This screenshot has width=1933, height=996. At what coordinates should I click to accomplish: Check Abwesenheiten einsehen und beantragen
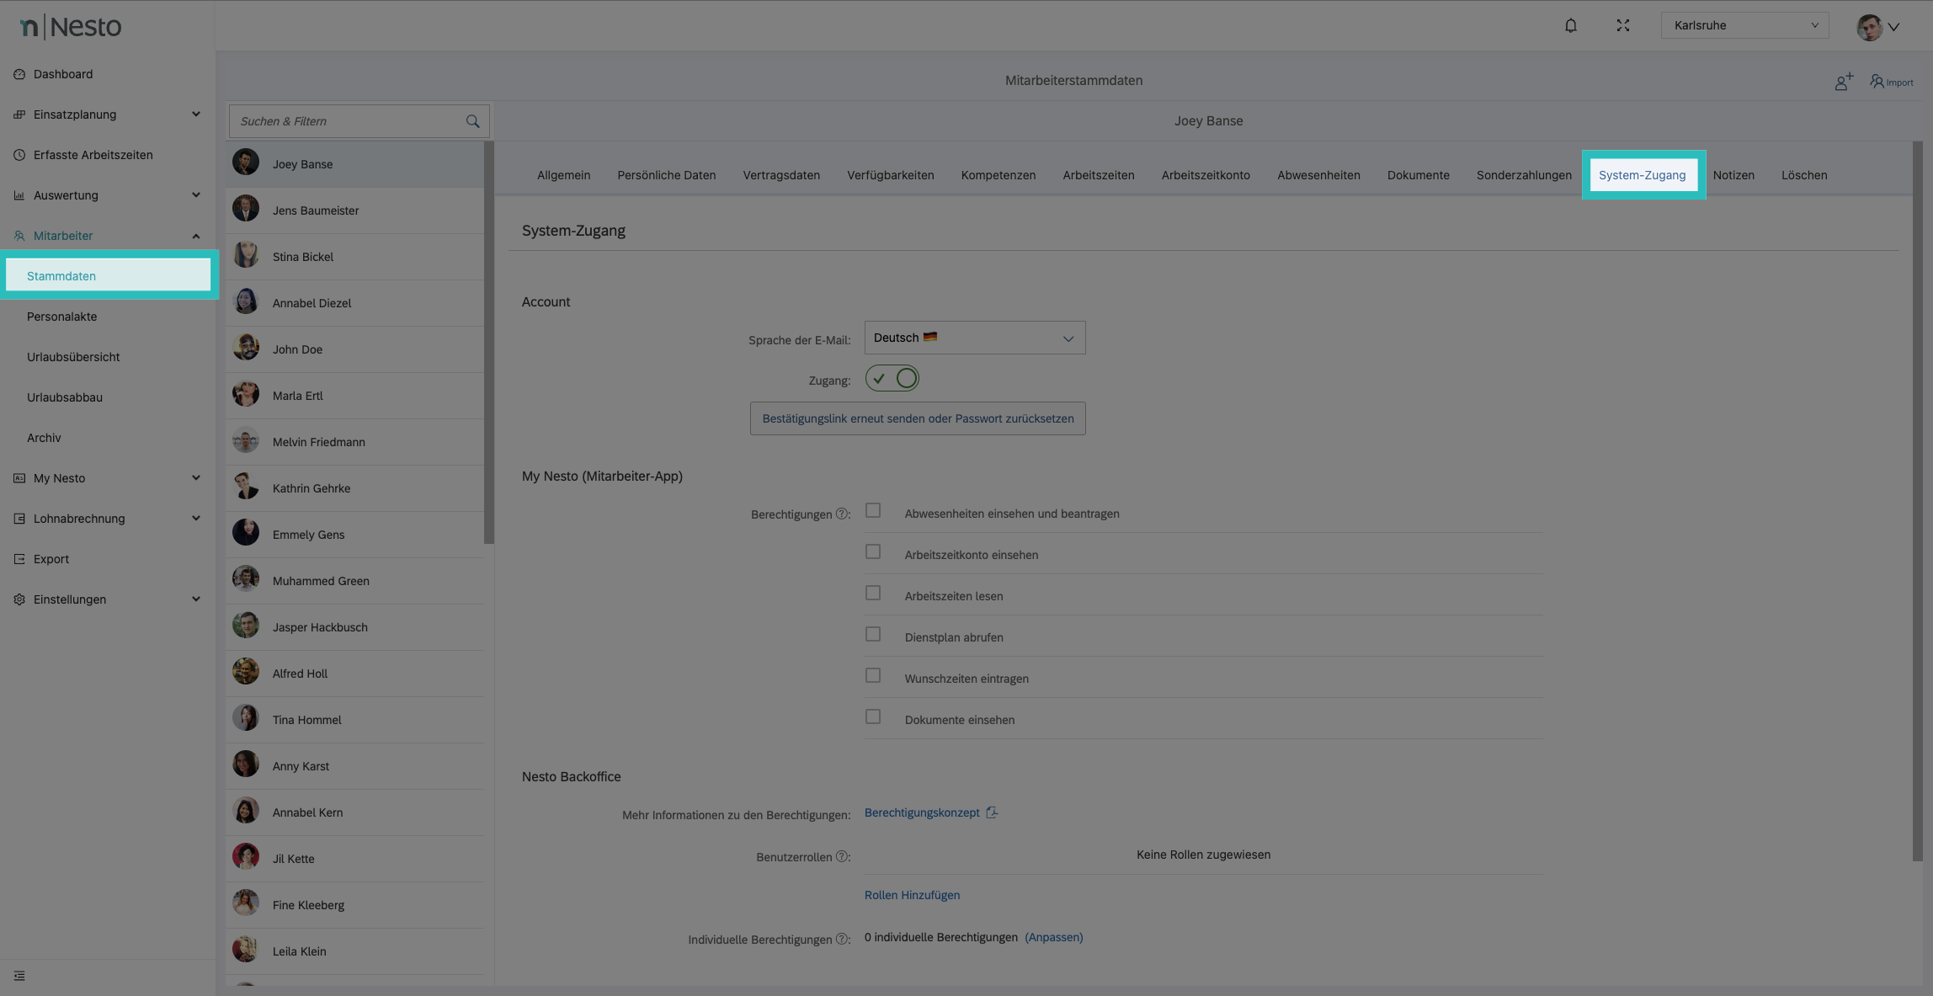point(873,511)
